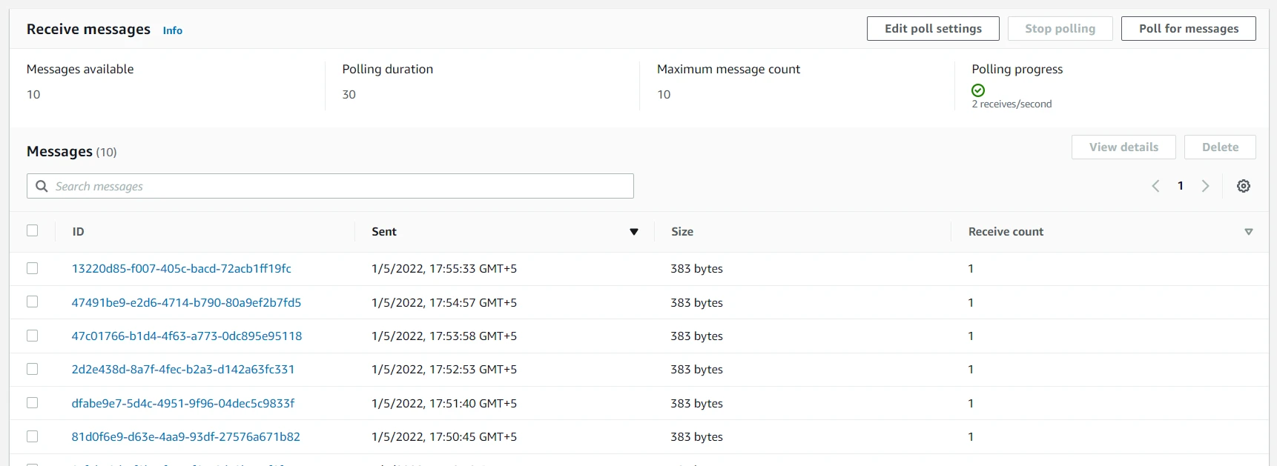Select message 13220d85-f007-405c-bacd-72acb1ff19fc checkbox
The height and width of the screenshot is (466, 1277).
pyautogui.click(x=33, y=268)
